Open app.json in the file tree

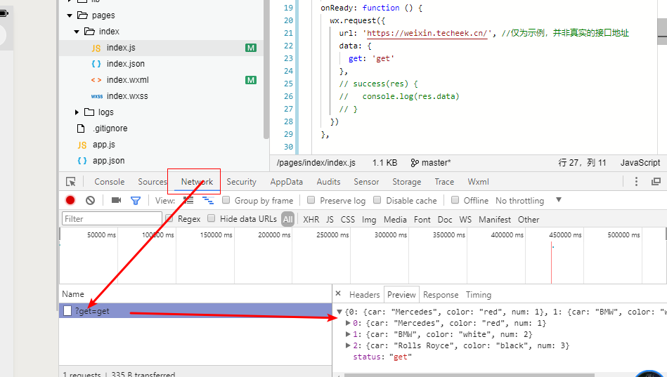(108, 161)
